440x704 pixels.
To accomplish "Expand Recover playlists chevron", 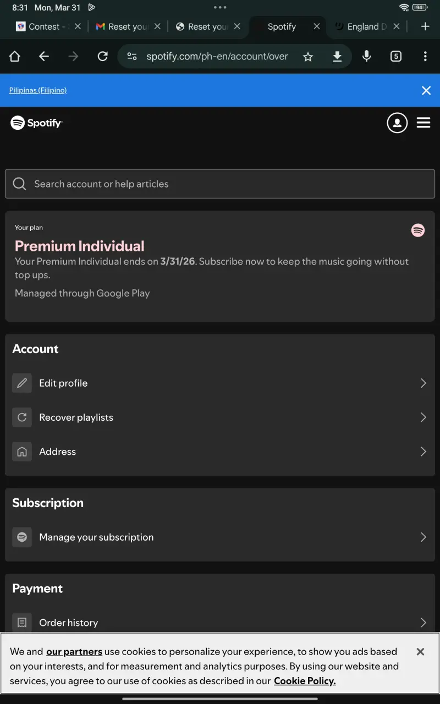I will (423, 417).
